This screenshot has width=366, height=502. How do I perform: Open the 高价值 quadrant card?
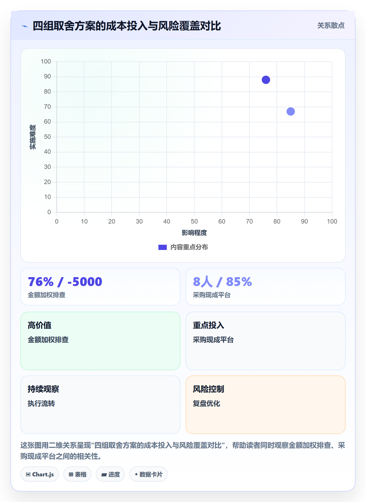(100, 341)
